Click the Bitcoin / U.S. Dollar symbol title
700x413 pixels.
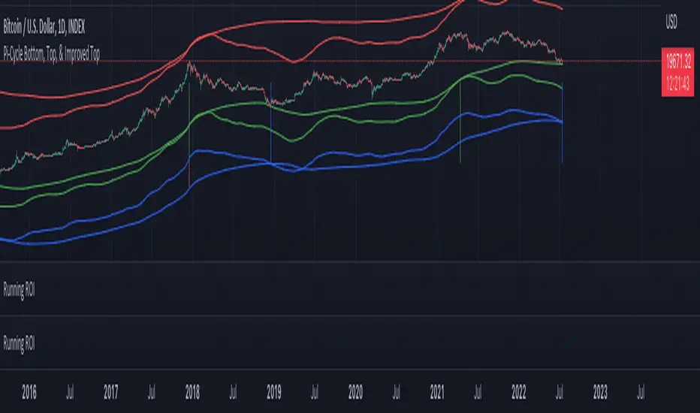(x=41, y=27)
